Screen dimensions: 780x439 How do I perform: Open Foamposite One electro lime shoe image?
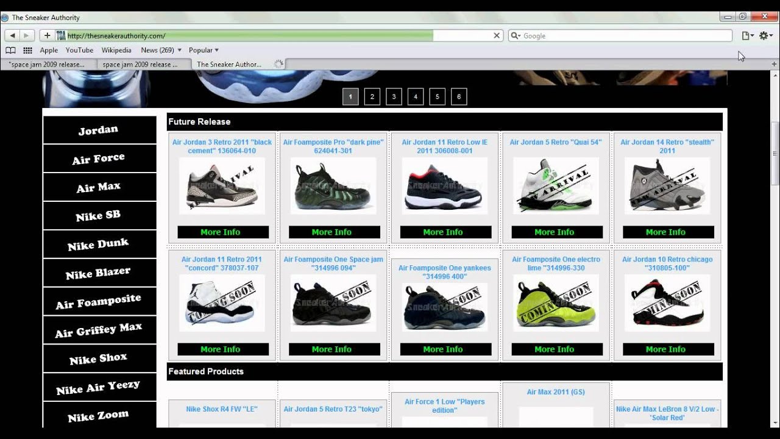click(x=556, y=303)
